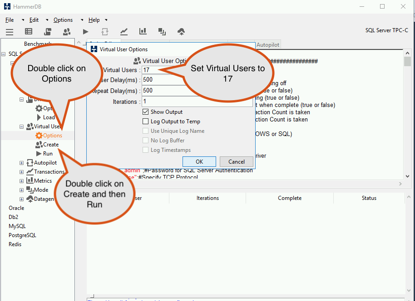Image resolution: width=415 pixels, height=301 pixels.
Task: Click the users icon beside Create in tree
Action: [x=39, y=145]
